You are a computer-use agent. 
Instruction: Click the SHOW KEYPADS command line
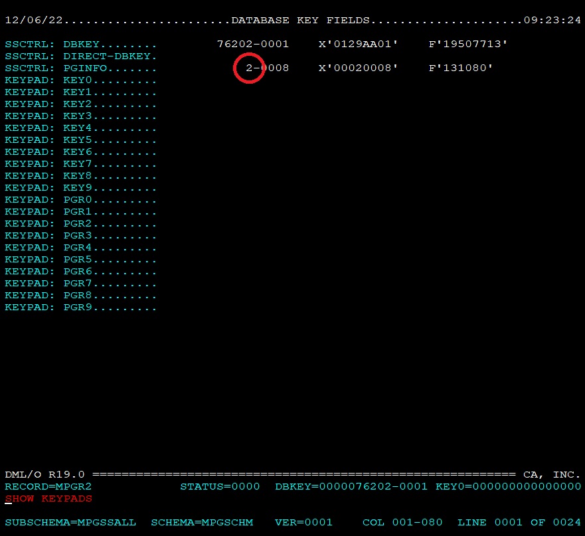[x=48, y=499]
